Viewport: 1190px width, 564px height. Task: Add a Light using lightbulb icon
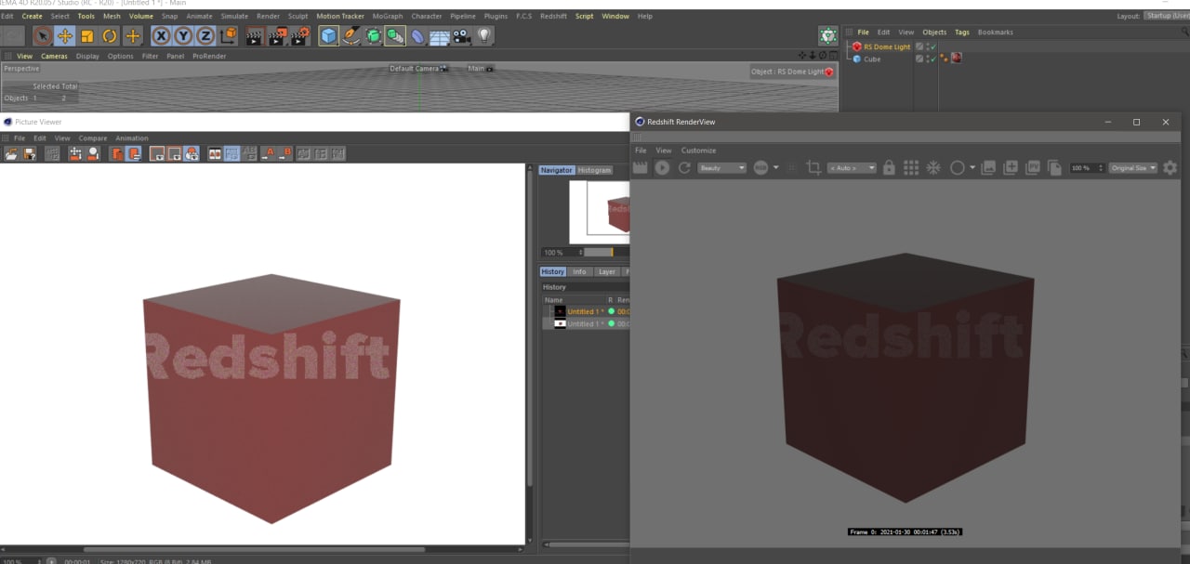[x=484, y=36]
